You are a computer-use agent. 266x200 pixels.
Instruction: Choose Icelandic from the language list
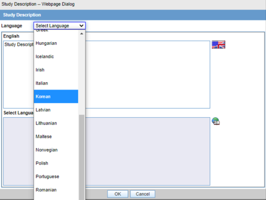click(x=56, y=57)
